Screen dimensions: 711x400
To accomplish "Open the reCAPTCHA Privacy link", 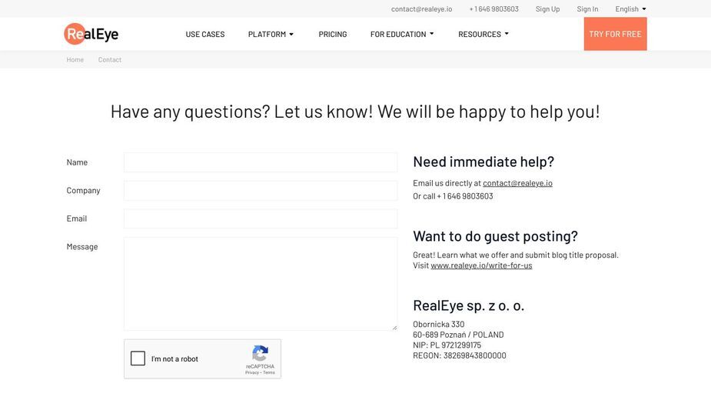I will pos(251,372).
